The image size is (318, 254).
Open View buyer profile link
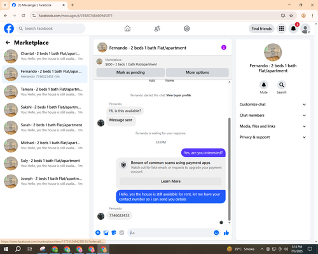pyautogui.click(x=179, y=95)
